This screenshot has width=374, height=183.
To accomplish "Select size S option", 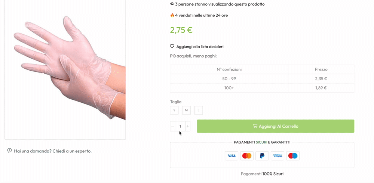I will click(x=174, y=110).
